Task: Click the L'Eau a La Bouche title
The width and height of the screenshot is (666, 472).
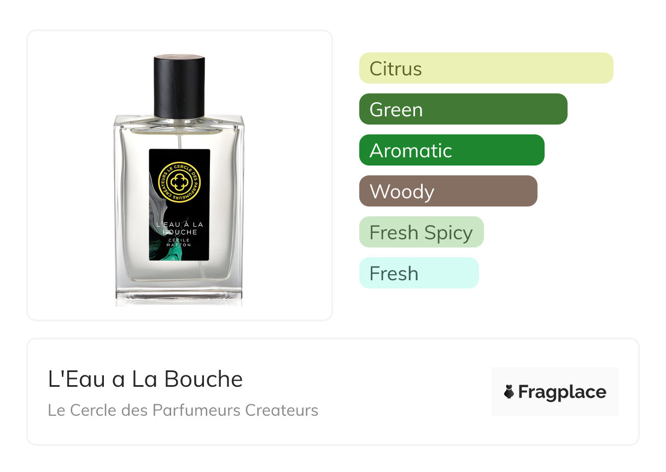Action: pos(145,379)
